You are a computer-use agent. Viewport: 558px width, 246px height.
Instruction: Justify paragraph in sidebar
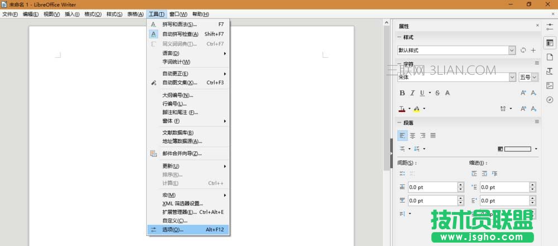[433, 136]
